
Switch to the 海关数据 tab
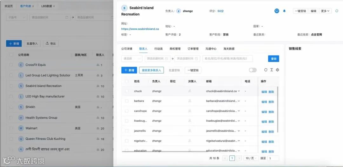coord(229,49)
